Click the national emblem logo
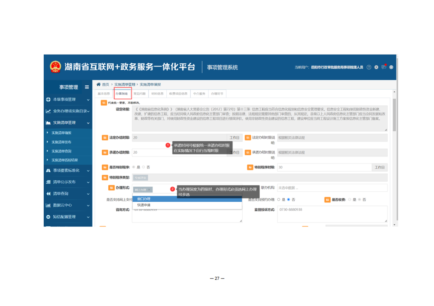 [56, 67]
